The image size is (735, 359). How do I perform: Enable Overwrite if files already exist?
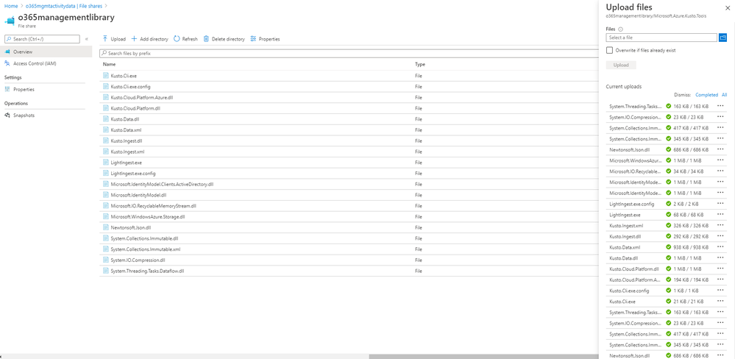click(609, 50)
